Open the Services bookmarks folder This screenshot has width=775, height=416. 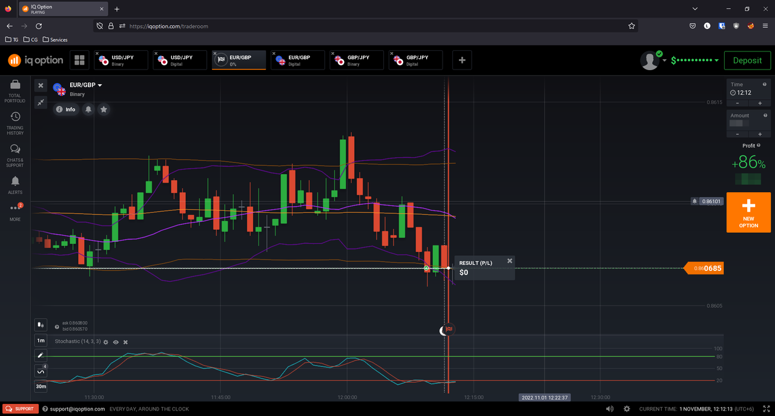[x=55, y=40]
